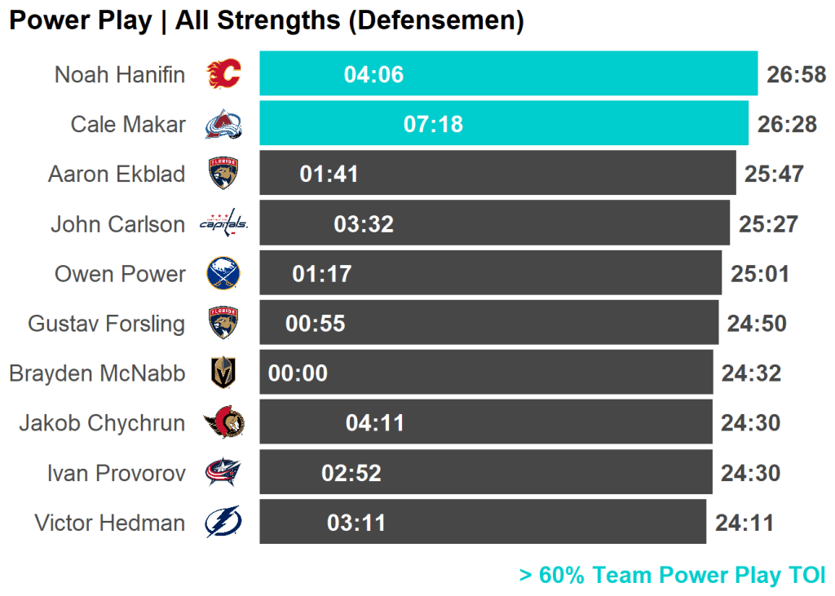
Task: Click the Calgary Flames logo
Action: [223, 74]
